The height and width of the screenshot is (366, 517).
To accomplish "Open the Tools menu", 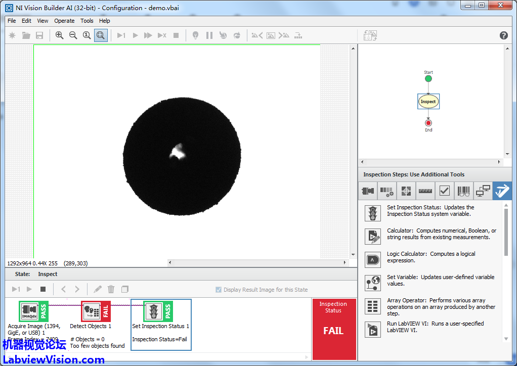I will (x=87, y=21).
